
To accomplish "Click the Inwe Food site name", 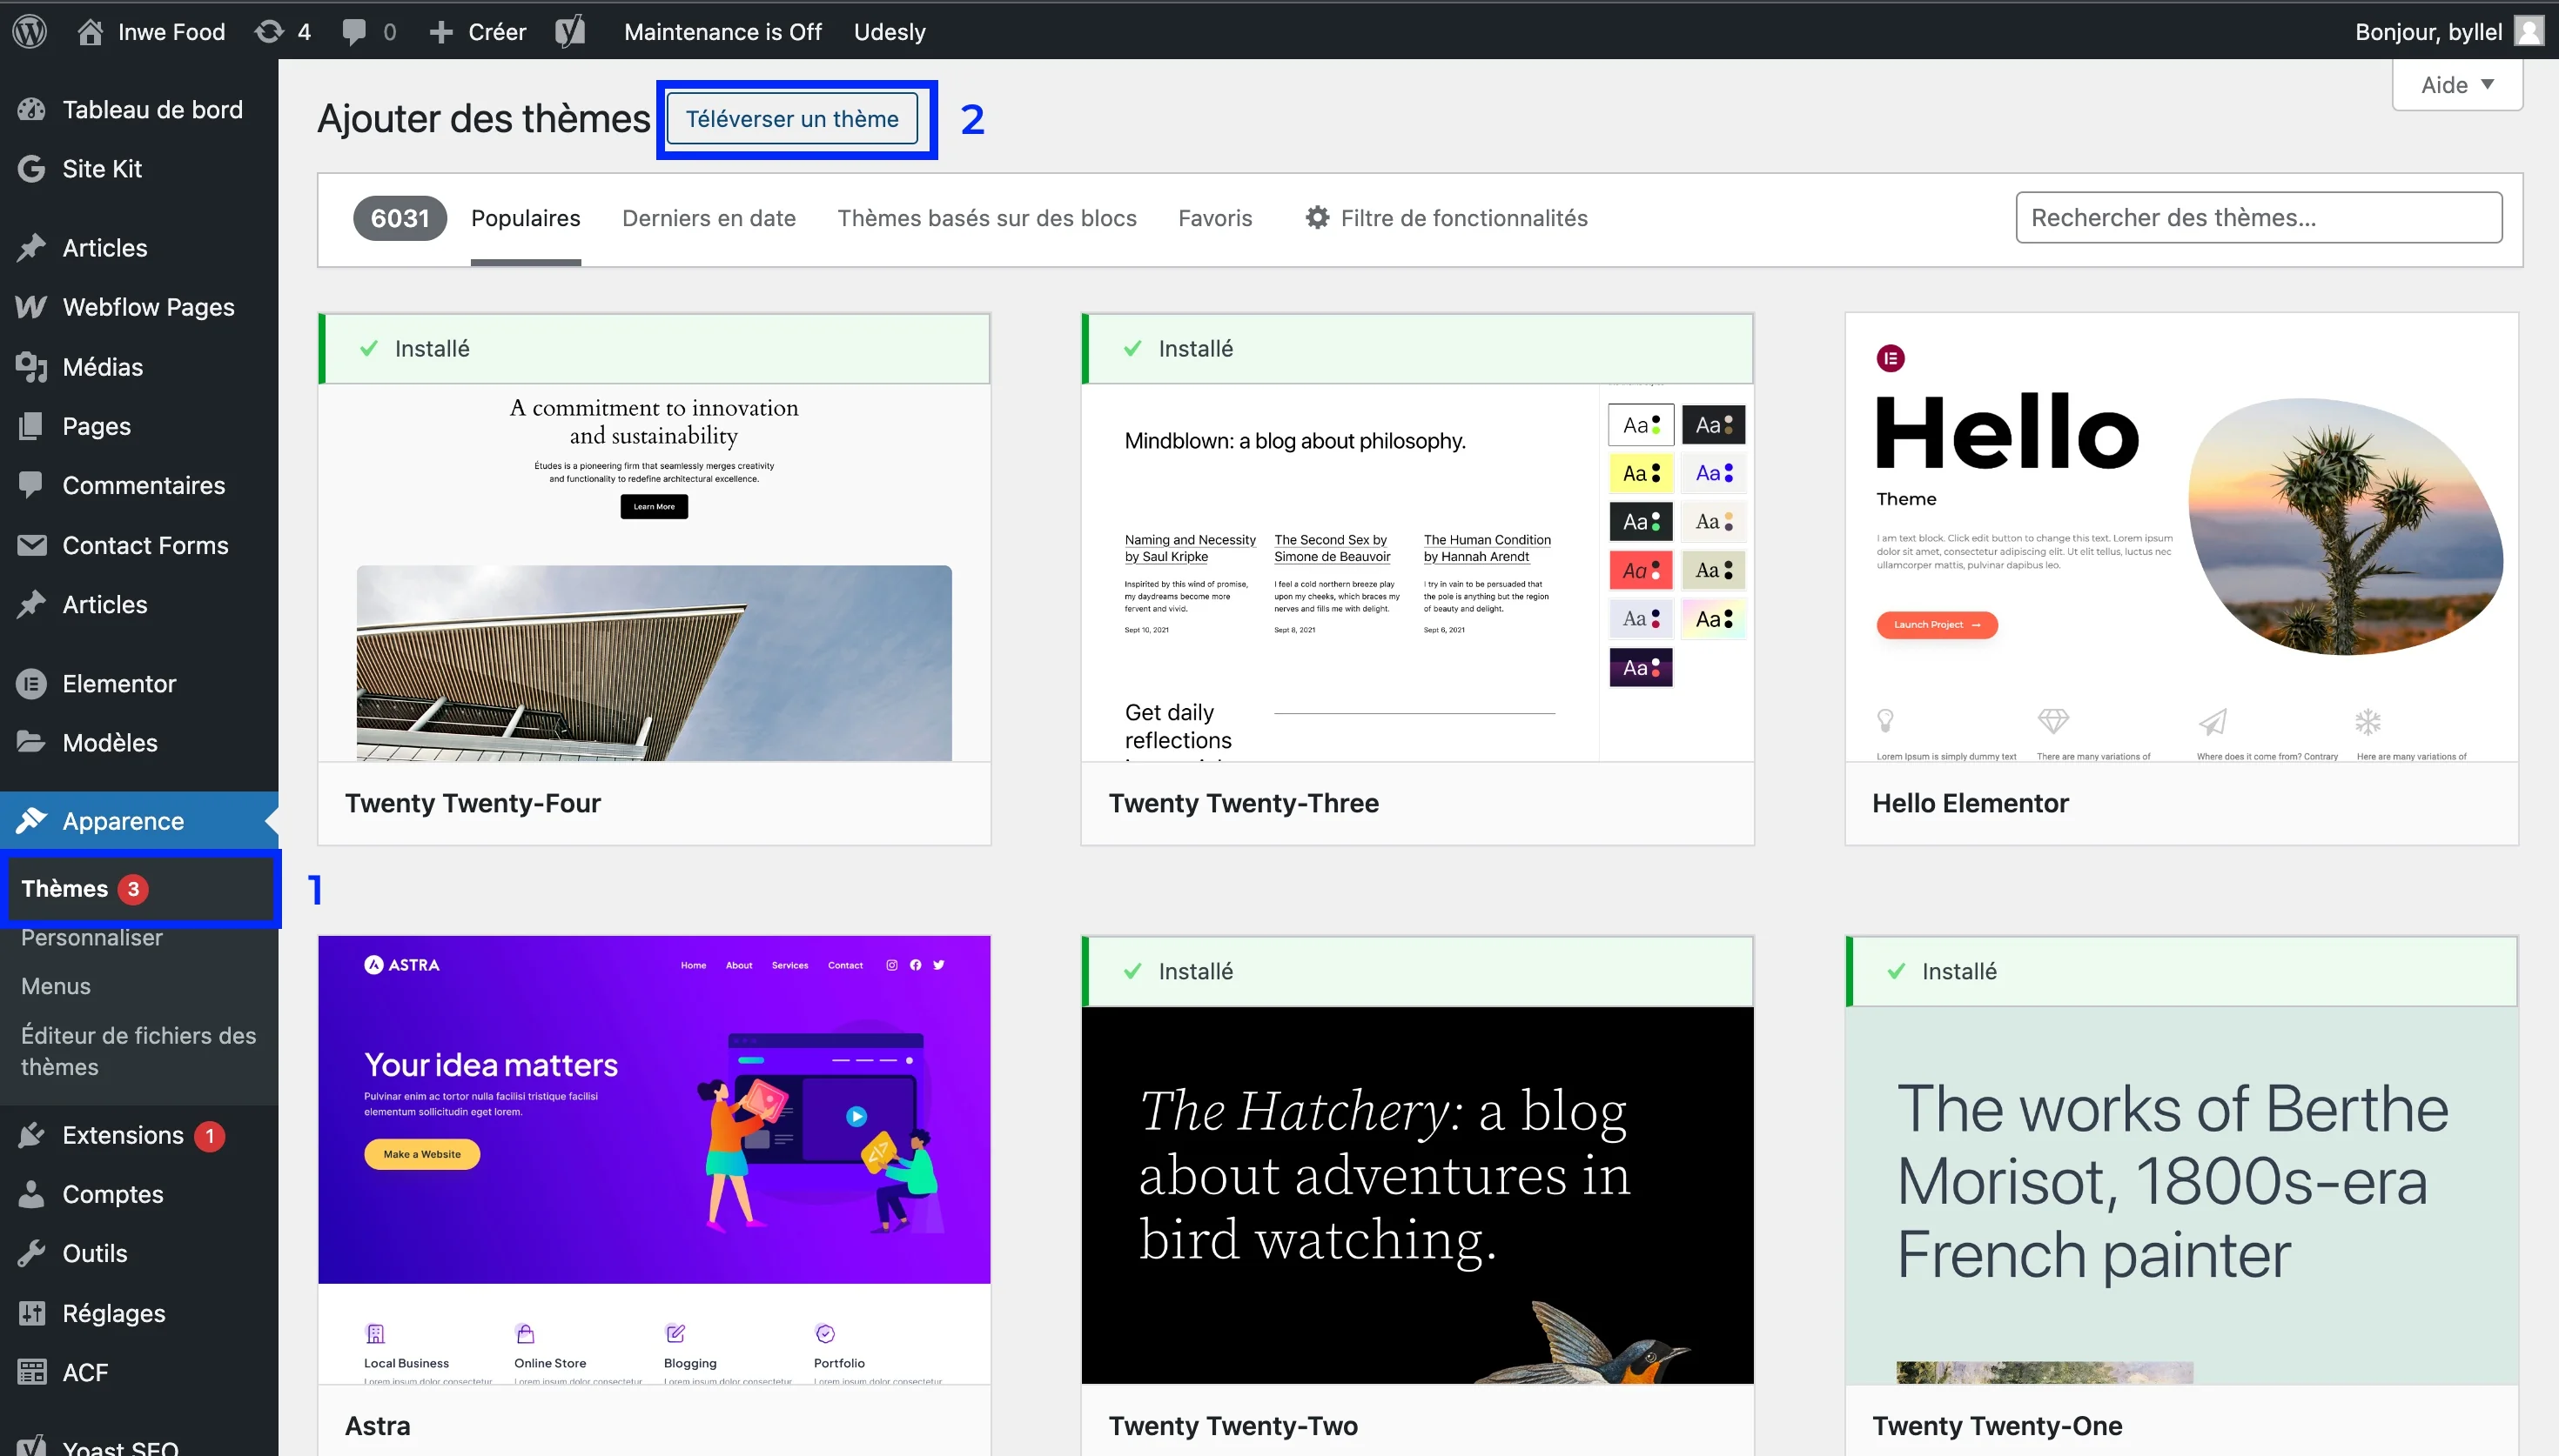I will point(171,32).
